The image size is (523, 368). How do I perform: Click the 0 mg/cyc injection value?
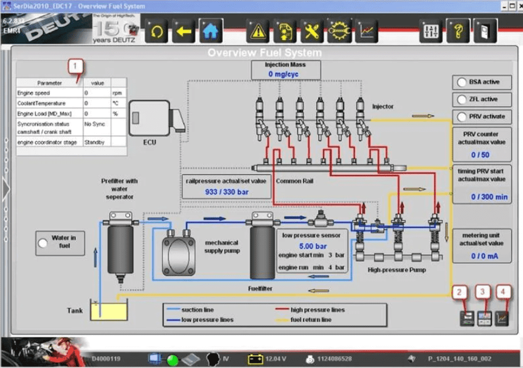click(283, 74)
